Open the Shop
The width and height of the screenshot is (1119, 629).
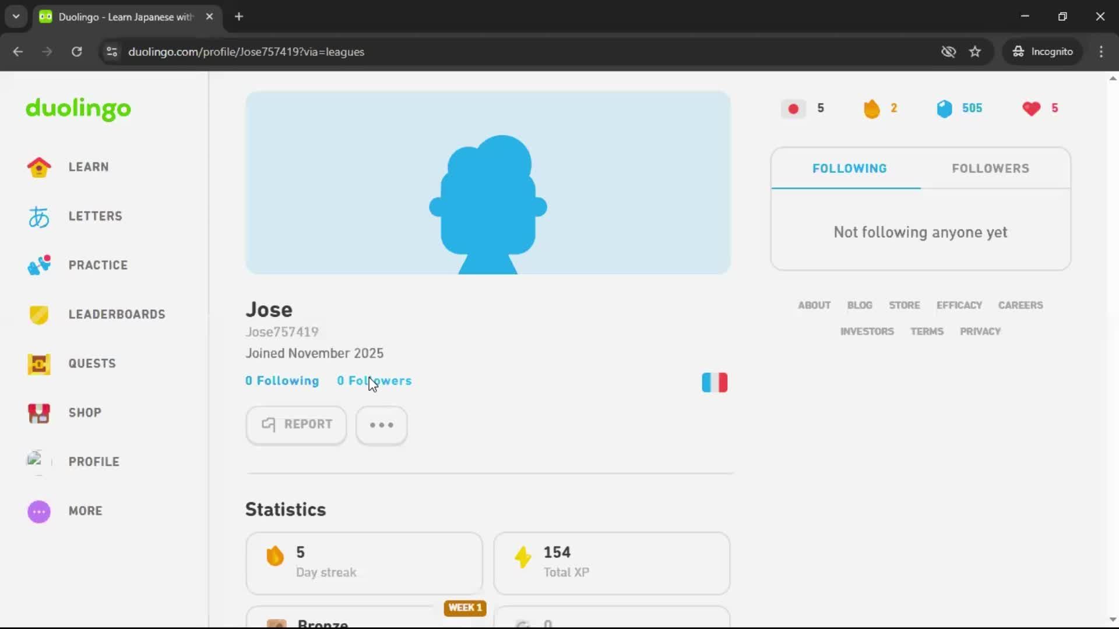coord(38,414)
